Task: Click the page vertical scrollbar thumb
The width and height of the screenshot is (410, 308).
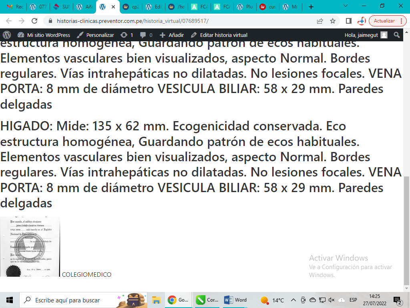Action: 406,231
